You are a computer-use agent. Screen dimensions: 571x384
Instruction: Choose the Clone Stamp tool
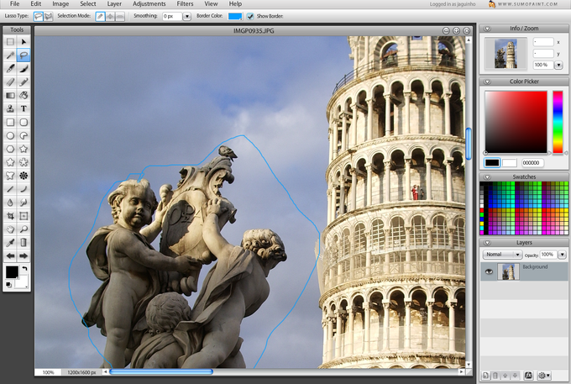pos(10,108)
